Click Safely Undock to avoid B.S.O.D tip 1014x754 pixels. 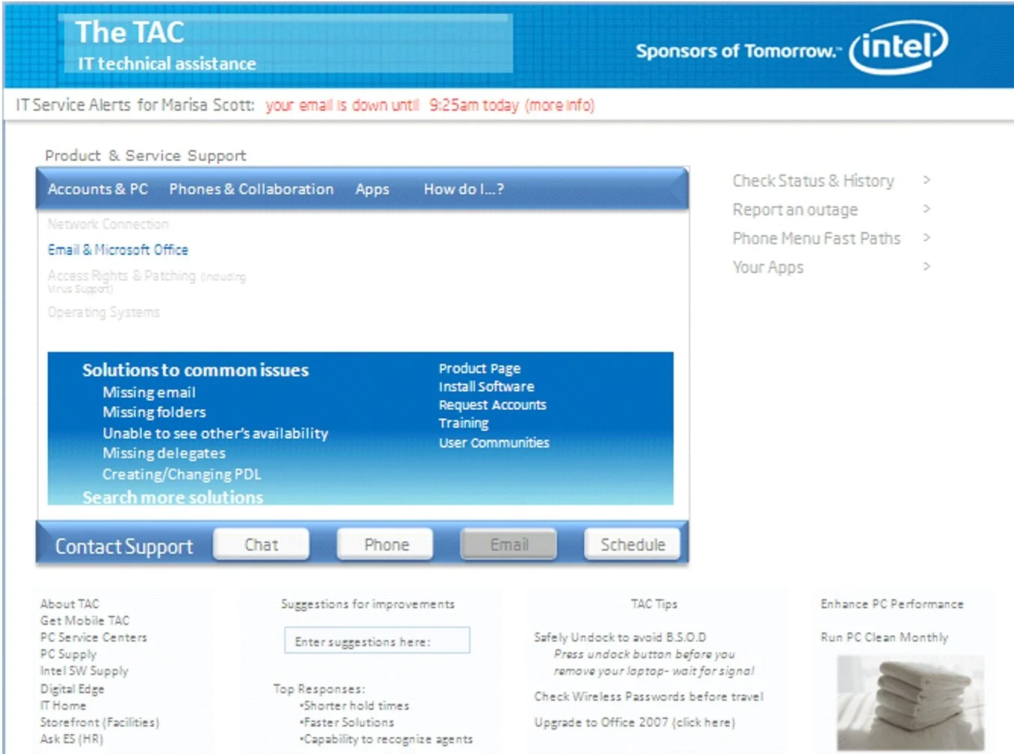tap(620, 637)
